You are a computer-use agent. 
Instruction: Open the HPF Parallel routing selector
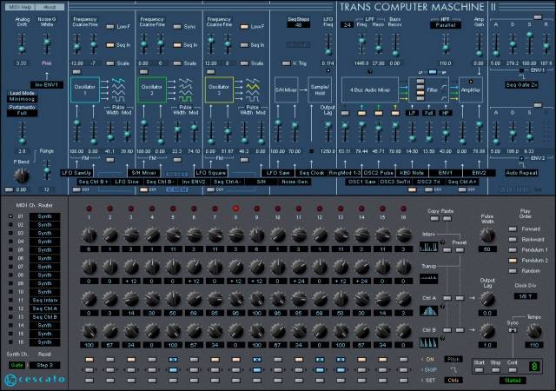click(446, 26)
